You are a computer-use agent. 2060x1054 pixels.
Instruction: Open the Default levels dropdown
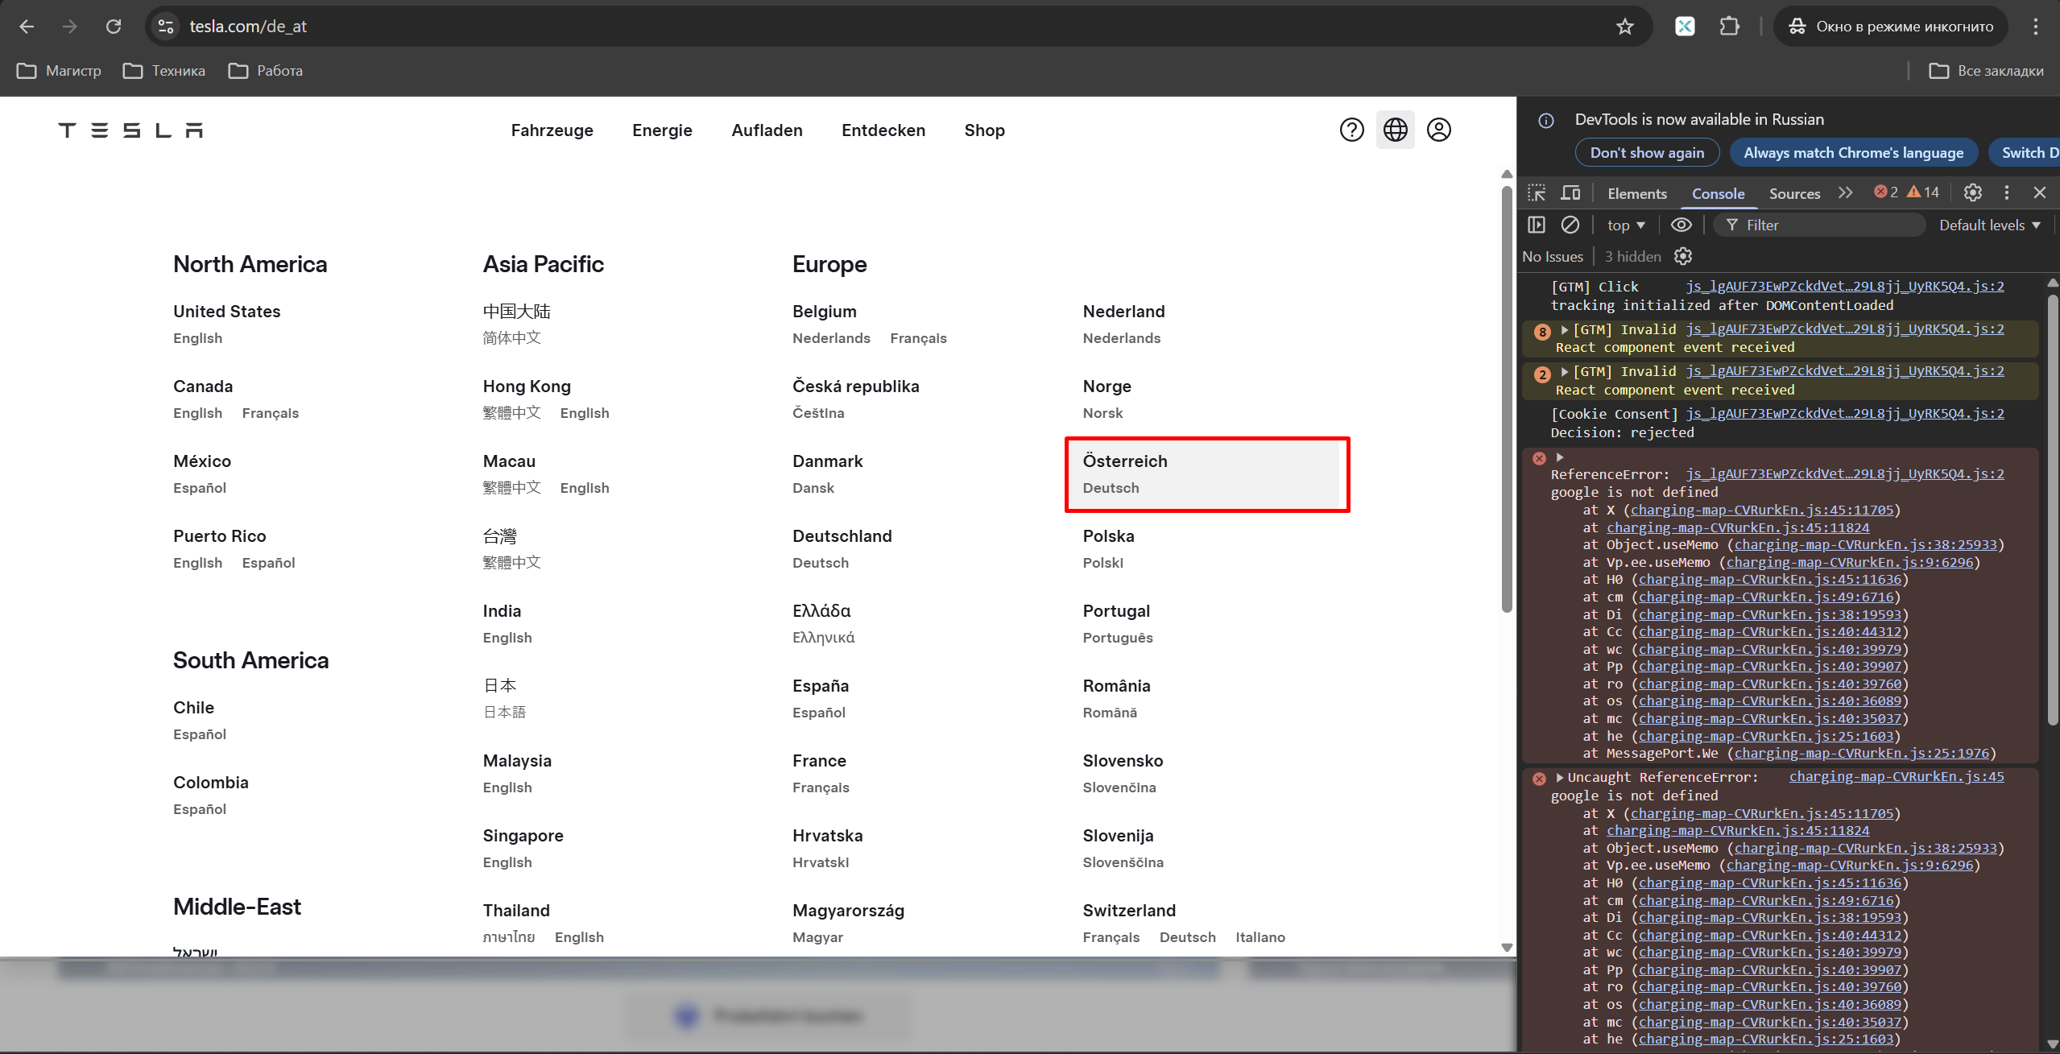pos(1989,225)
